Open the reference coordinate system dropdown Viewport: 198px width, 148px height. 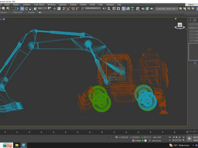[42, 8]
